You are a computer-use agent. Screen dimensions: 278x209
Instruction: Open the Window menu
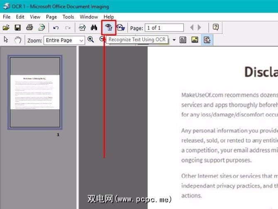[89, 17]
